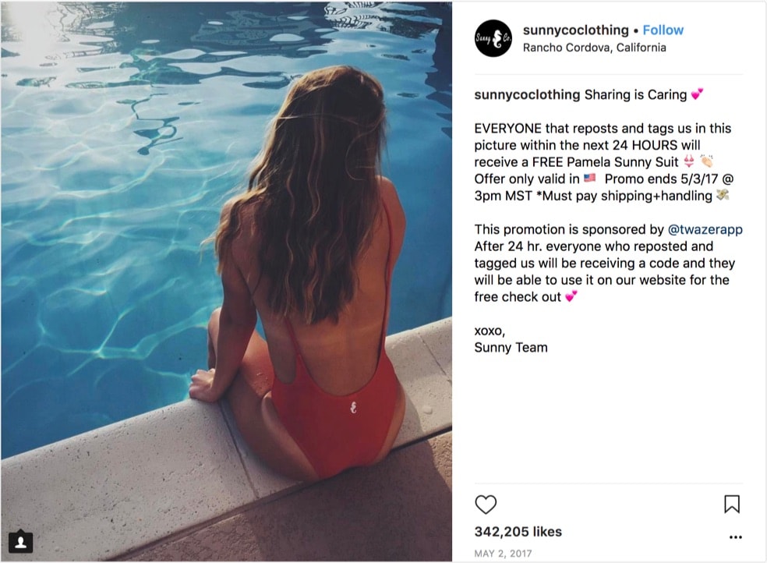This screenshot has height=563, width=767.
Task: Open the Rancho Cordova, California location
Action: (594, 48)
